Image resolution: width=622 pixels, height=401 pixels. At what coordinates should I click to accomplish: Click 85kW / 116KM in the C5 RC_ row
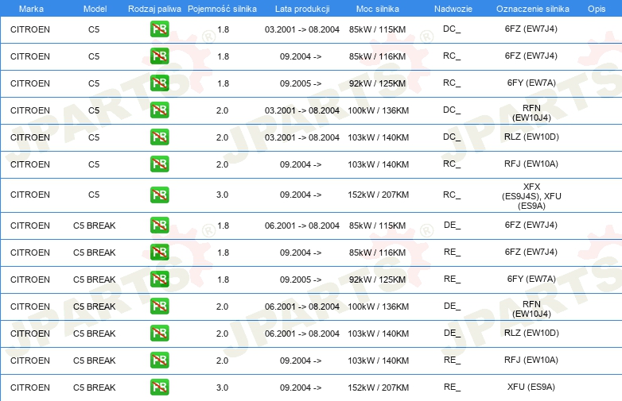[377, 56]
